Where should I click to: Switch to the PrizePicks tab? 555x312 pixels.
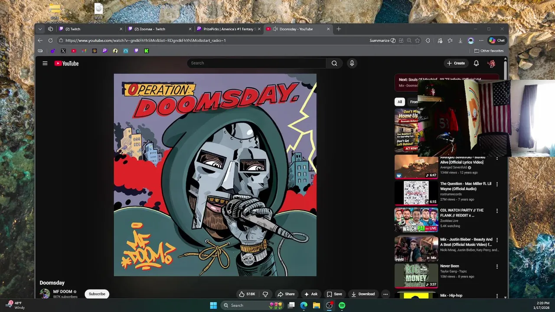[229, 29]
